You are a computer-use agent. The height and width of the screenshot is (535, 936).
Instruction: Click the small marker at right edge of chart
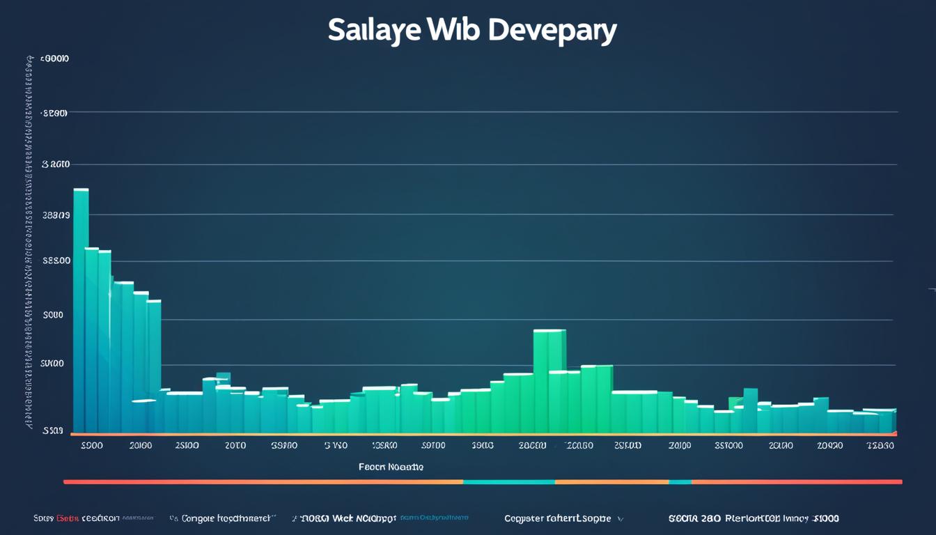point(931,288)
